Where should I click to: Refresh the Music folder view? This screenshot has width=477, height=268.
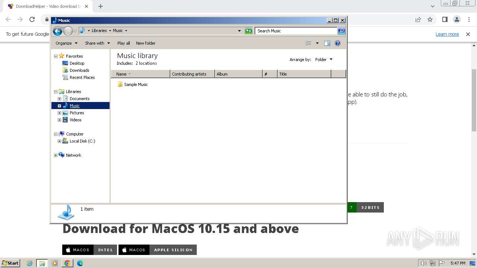(x=249, y=31)
